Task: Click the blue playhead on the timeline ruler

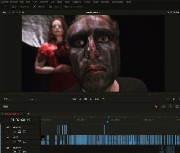Action: (107, 122)
